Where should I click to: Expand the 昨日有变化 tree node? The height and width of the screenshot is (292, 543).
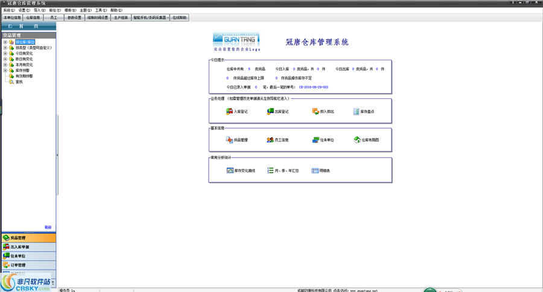pos(5,59)
